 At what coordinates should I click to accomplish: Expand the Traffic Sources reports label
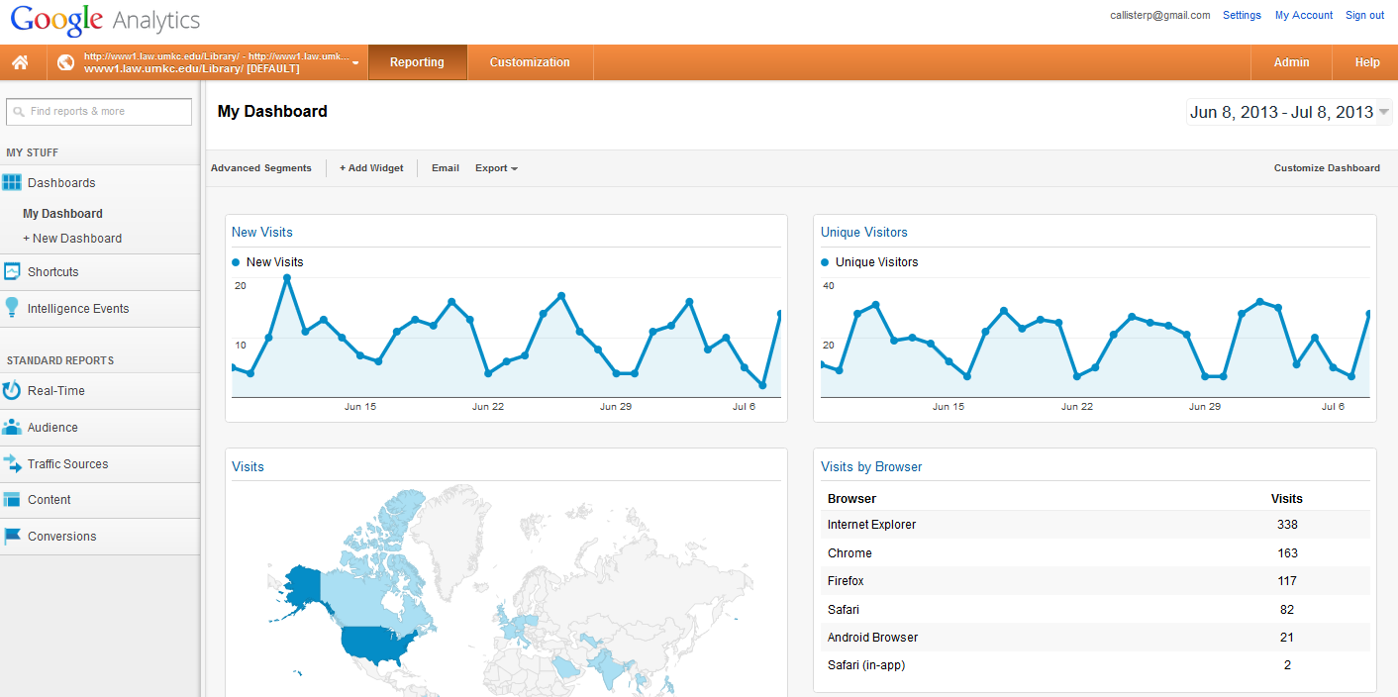[68, 464]
